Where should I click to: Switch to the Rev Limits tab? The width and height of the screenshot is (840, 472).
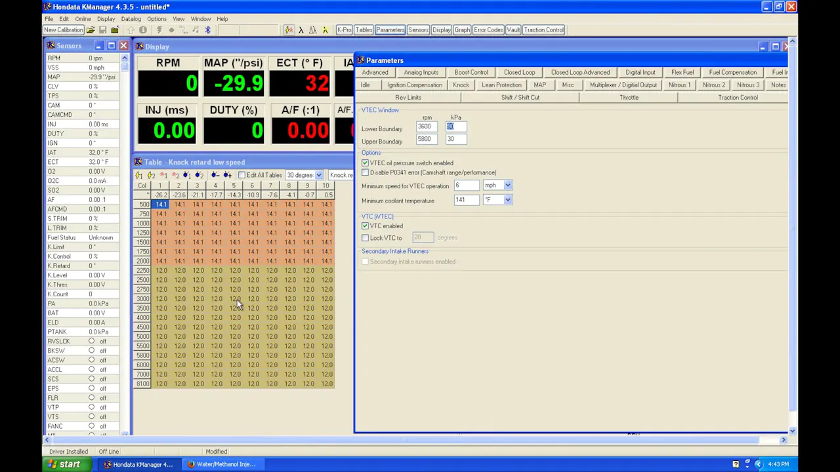(408, 97)
